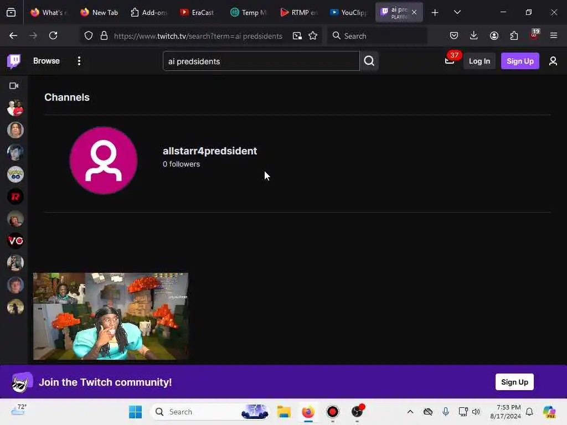Open the Twitch notifications inbox icon
Viewport: 567px width, 425px height.
click(450, 61)
